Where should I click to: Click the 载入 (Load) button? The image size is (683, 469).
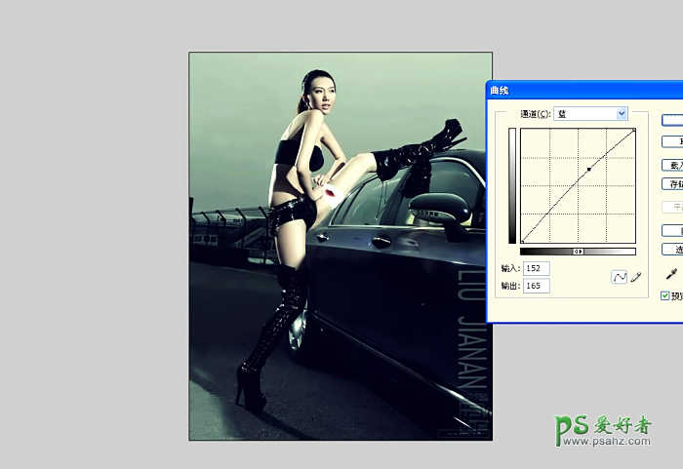[x=672, y=165]
